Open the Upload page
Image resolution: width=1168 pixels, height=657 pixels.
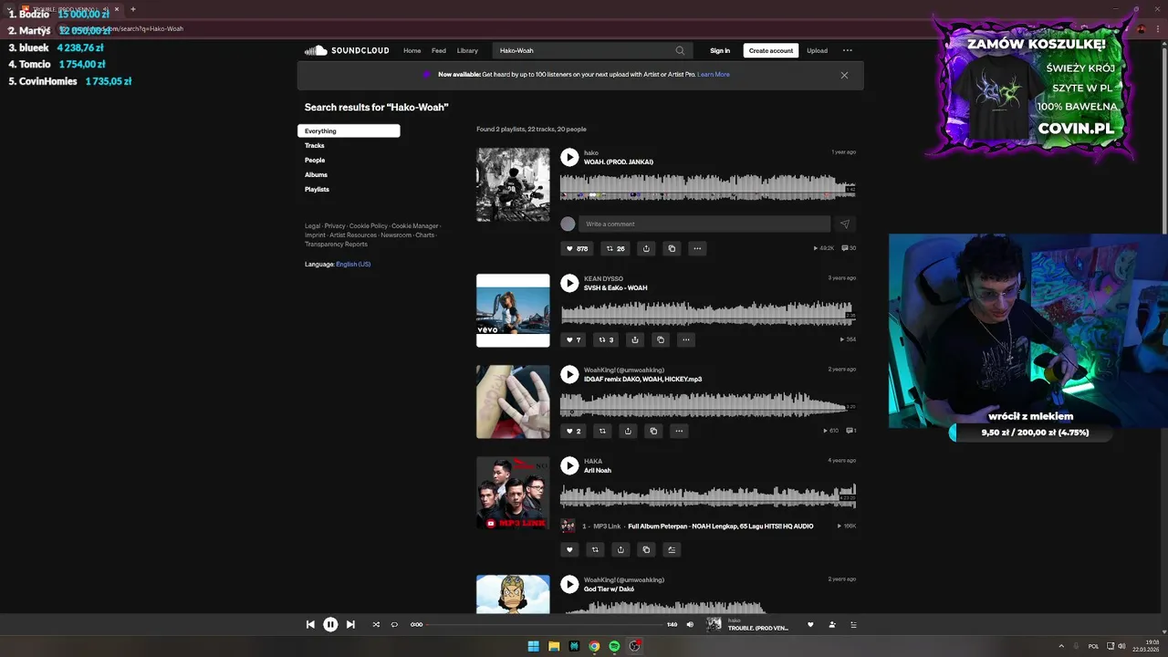[x=817, y=50]
